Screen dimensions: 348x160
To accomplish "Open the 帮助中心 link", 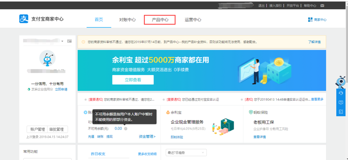I will pos(310,6).
